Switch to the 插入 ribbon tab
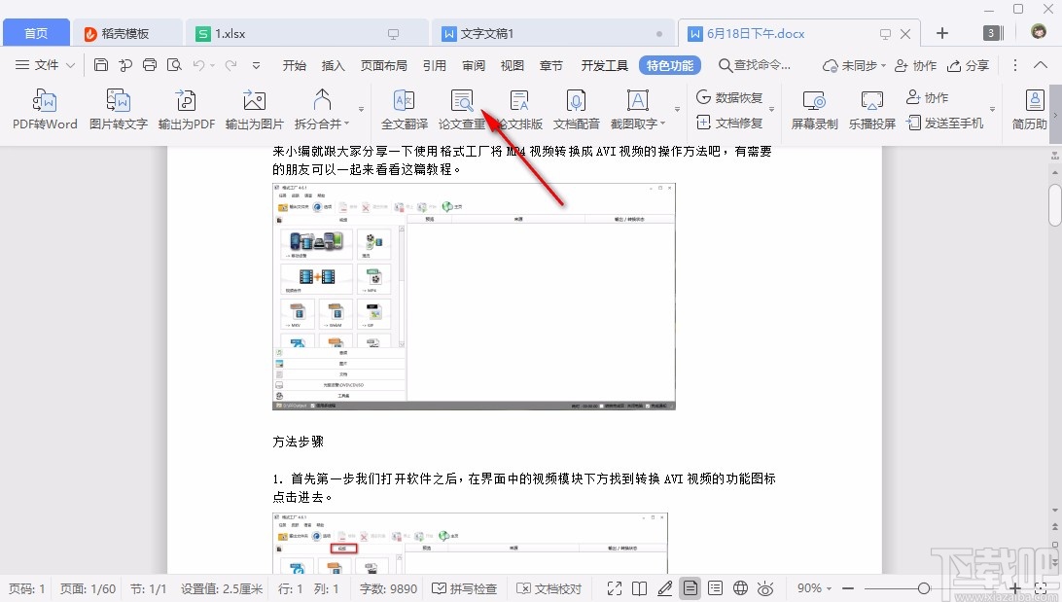 333,65
